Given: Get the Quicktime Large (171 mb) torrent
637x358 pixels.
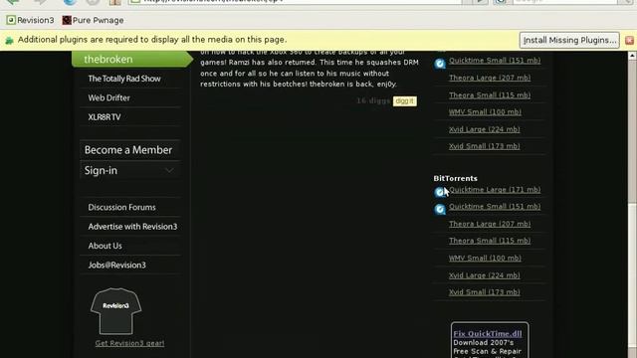Looking at the screenshot, I should (x=495, y=190).
